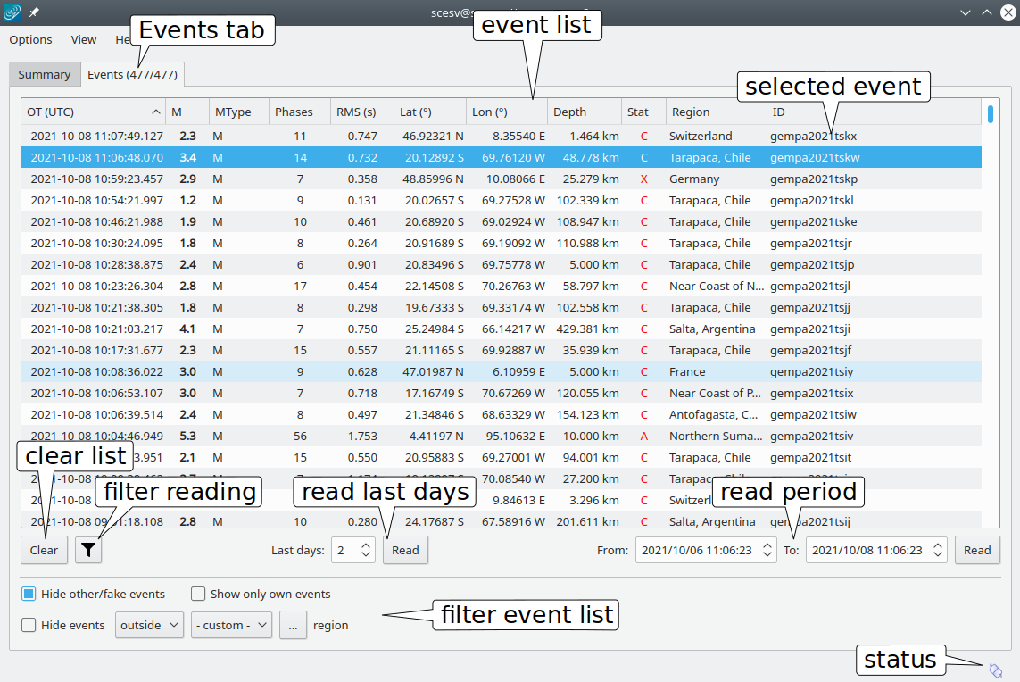This screenshot has width=1020, height=682.
Task: Clear the event list
Action: (44, 550)
